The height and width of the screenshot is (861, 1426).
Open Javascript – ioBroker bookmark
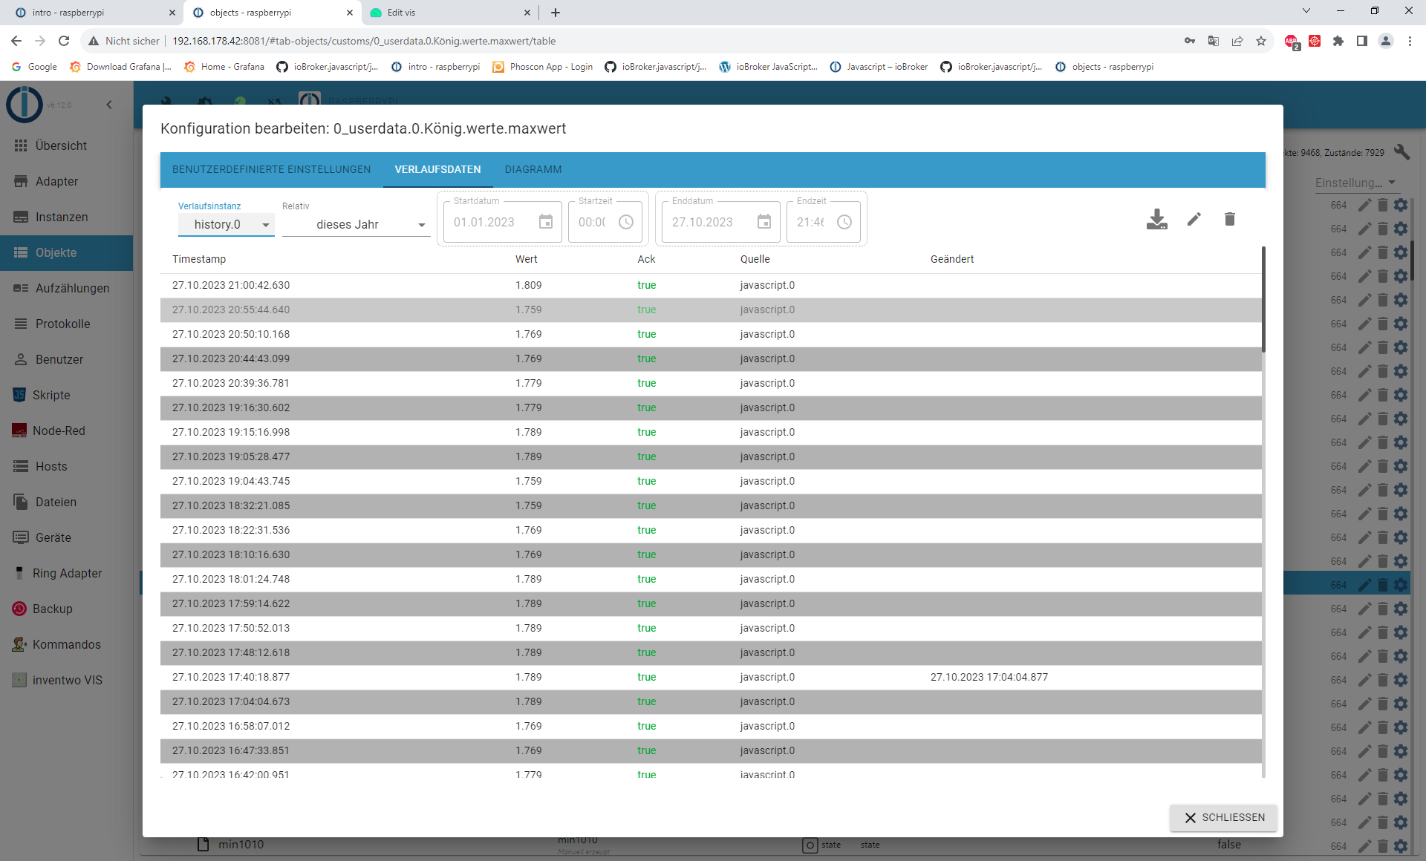[879, 67]
